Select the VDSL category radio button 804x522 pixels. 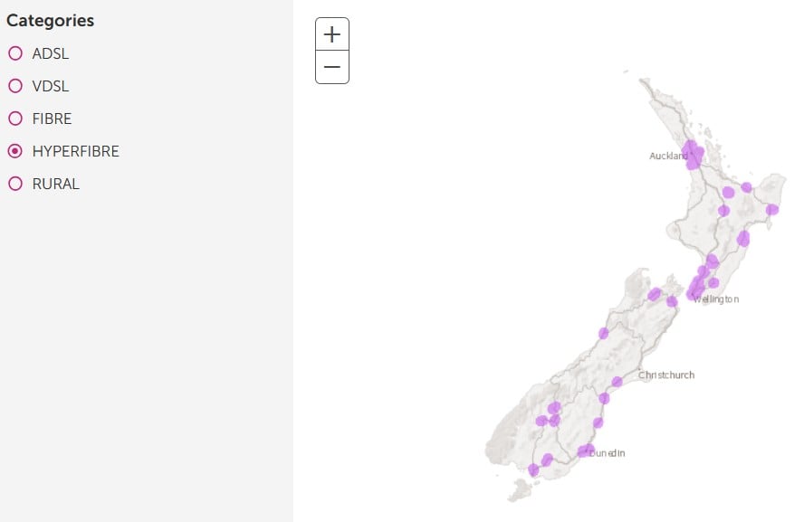click(15, 86)
